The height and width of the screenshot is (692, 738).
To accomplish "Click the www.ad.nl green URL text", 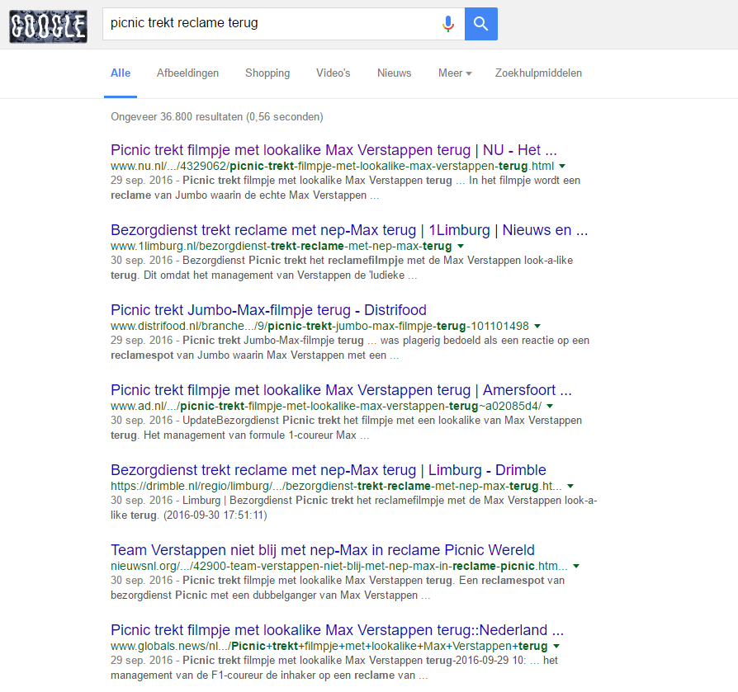I will click(326, 406).
